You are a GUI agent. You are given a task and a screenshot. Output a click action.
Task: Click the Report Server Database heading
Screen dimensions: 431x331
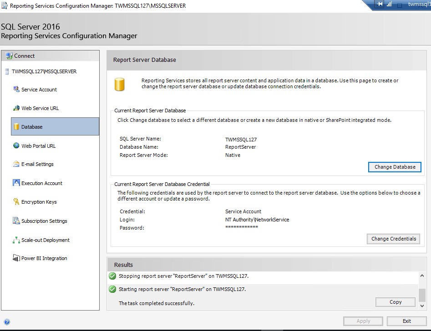(x=145, y=60)
